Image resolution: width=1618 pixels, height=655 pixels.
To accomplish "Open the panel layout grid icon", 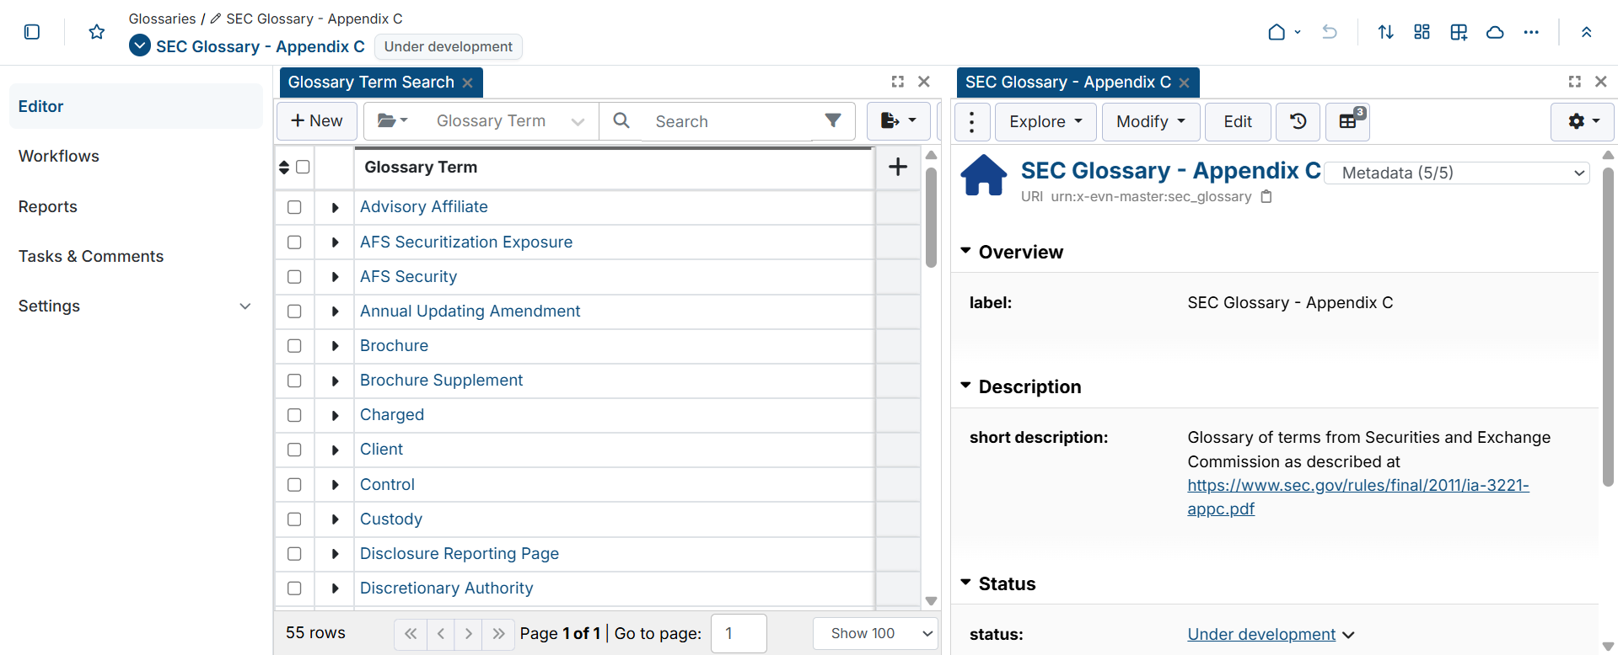I will click(x=1422, y=32).
